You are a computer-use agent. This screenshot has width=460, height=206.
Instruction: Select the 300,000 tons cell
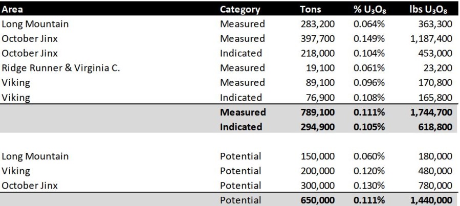[317, 185]
